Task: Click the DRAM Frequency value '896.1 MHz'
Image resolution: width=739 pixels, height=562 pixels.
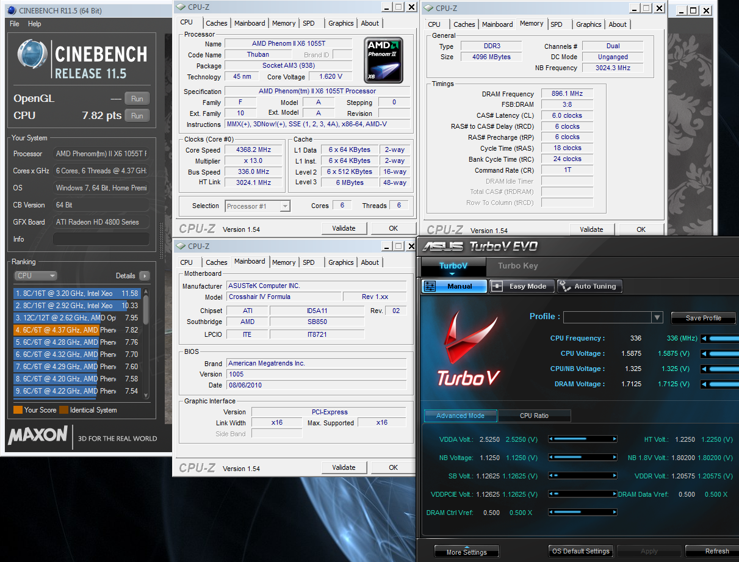Action: tap(568, 94)
